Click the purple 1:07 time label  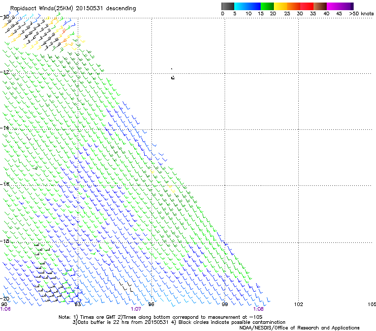(x=136, y=309)
